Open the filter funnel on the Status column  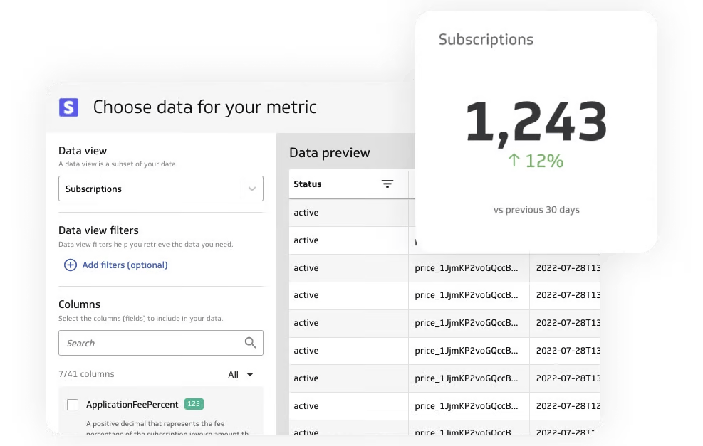pyautogui.click(x=387, y=183)
